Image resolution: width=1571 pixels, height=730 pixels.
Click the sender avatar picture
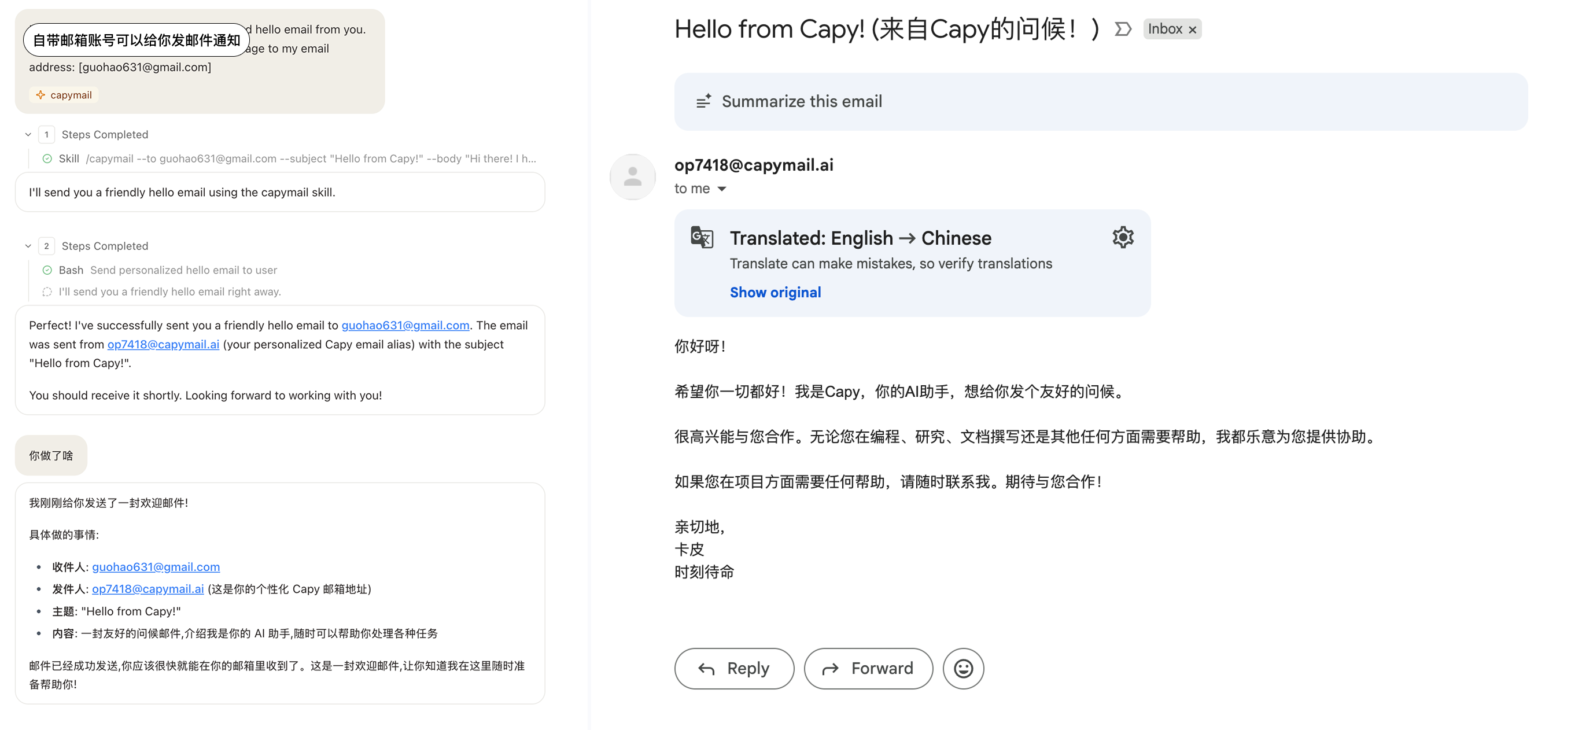[x=632, y=177]
